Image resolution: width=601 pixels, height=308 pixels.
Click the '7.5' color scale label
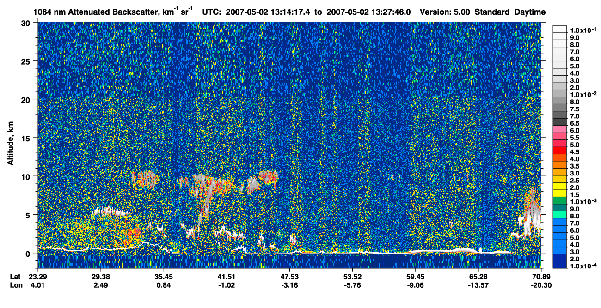(x=575, y=109)
